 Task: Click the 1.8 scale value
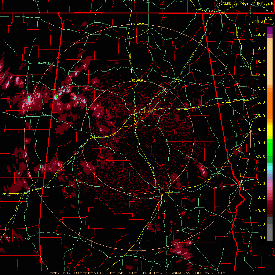coord(261,170)
